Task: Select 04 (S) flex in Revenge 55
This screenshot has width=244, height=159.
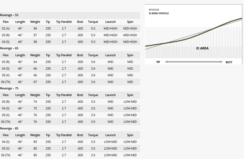Action: point(6,42)
